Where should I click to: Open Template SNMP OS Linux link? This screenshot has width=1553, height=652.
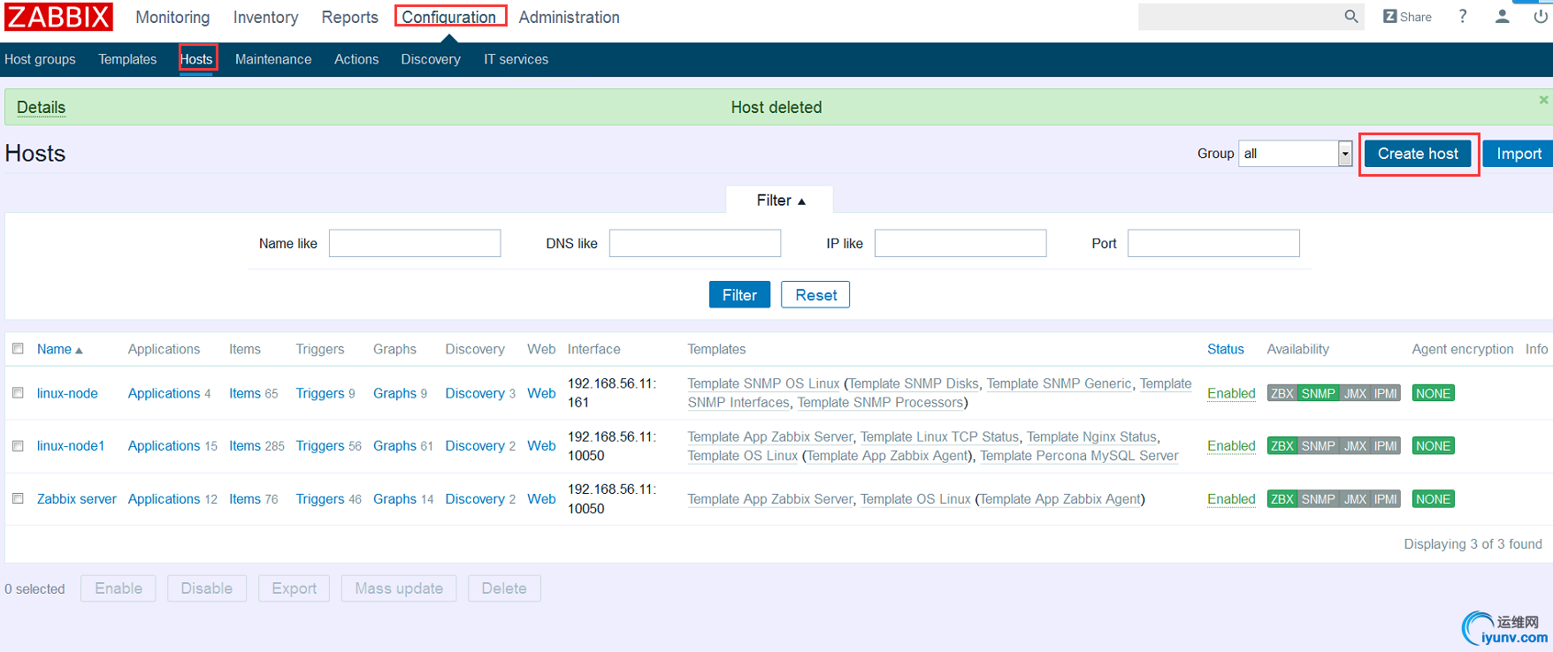[x=763, y=383]
